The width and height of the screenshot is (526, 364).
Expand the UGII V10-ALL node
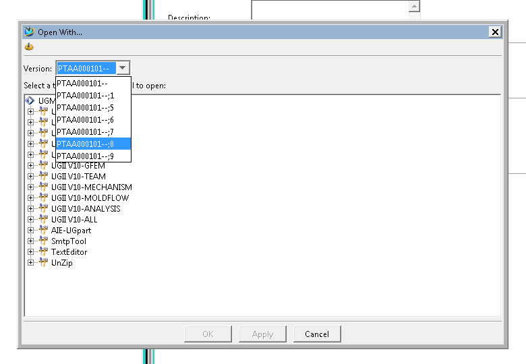[x=30, y=220]
